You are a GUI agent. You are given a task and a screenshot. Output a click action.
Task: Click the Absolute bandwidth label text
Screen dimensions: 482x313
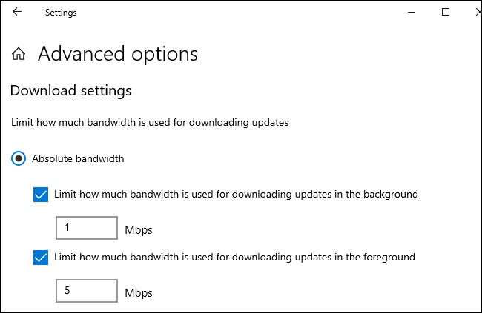(x=78, y=158)
